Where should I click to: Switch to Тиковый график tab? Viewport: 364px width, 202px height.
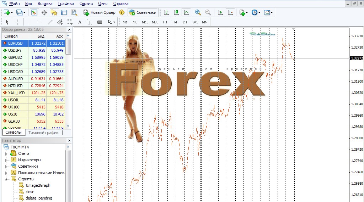pos(43,133)
